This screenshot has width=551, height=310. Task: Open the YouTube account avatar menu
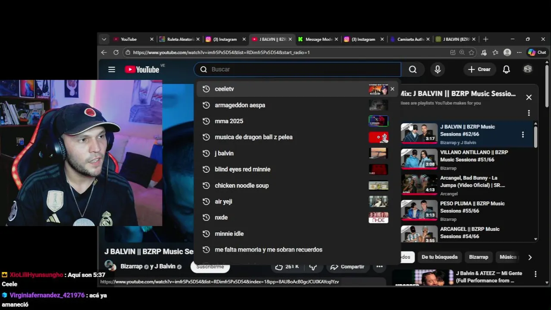click(x=528, y=69)
